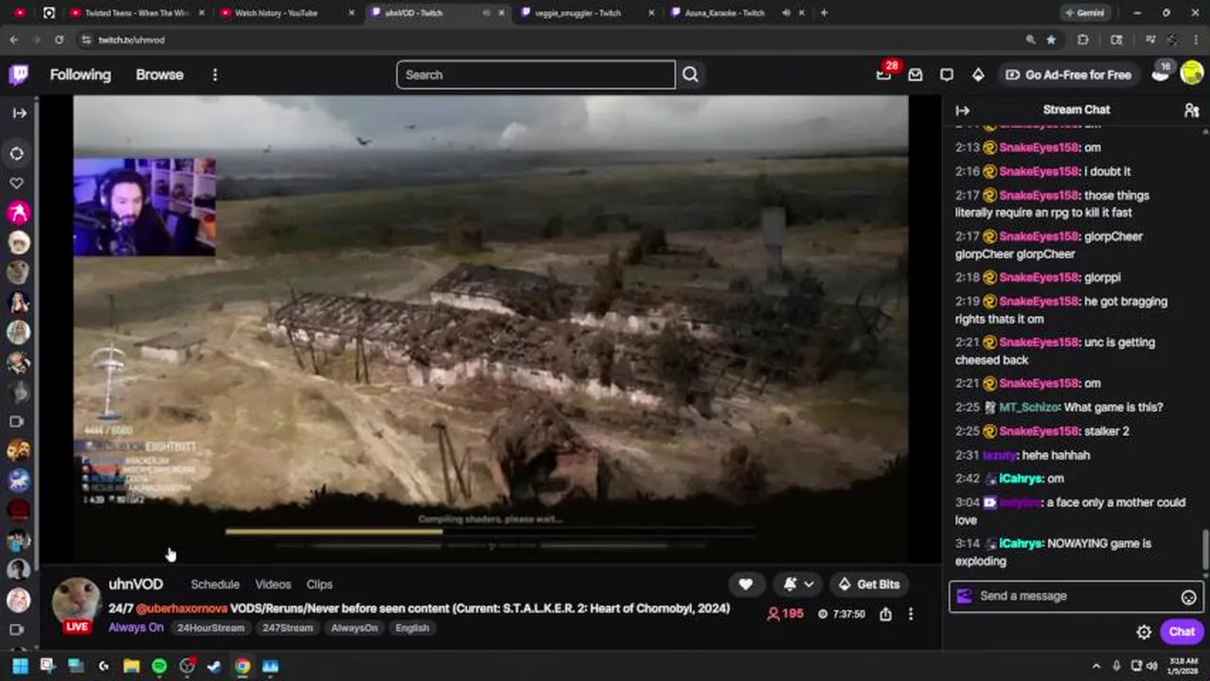Switch to the Schedule tab

(x=215, y=585)
